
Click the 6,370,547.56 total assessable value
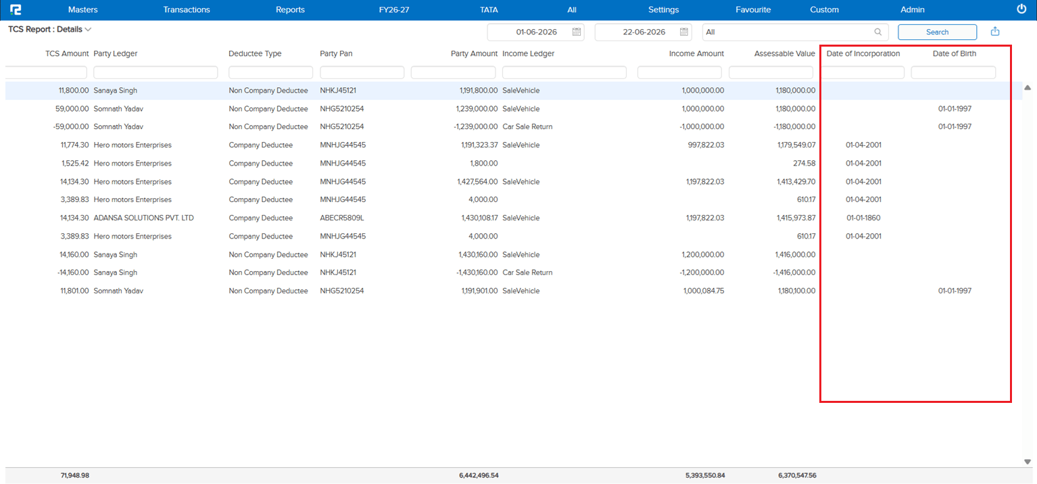[x=797, y=475]
